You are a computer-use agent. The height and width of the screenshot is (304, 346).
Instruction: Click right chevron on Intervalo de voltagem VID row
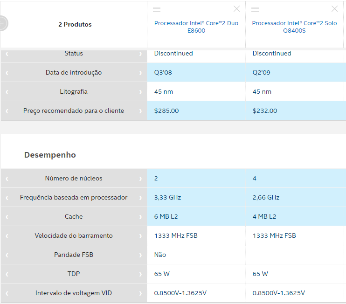(140, 293)
